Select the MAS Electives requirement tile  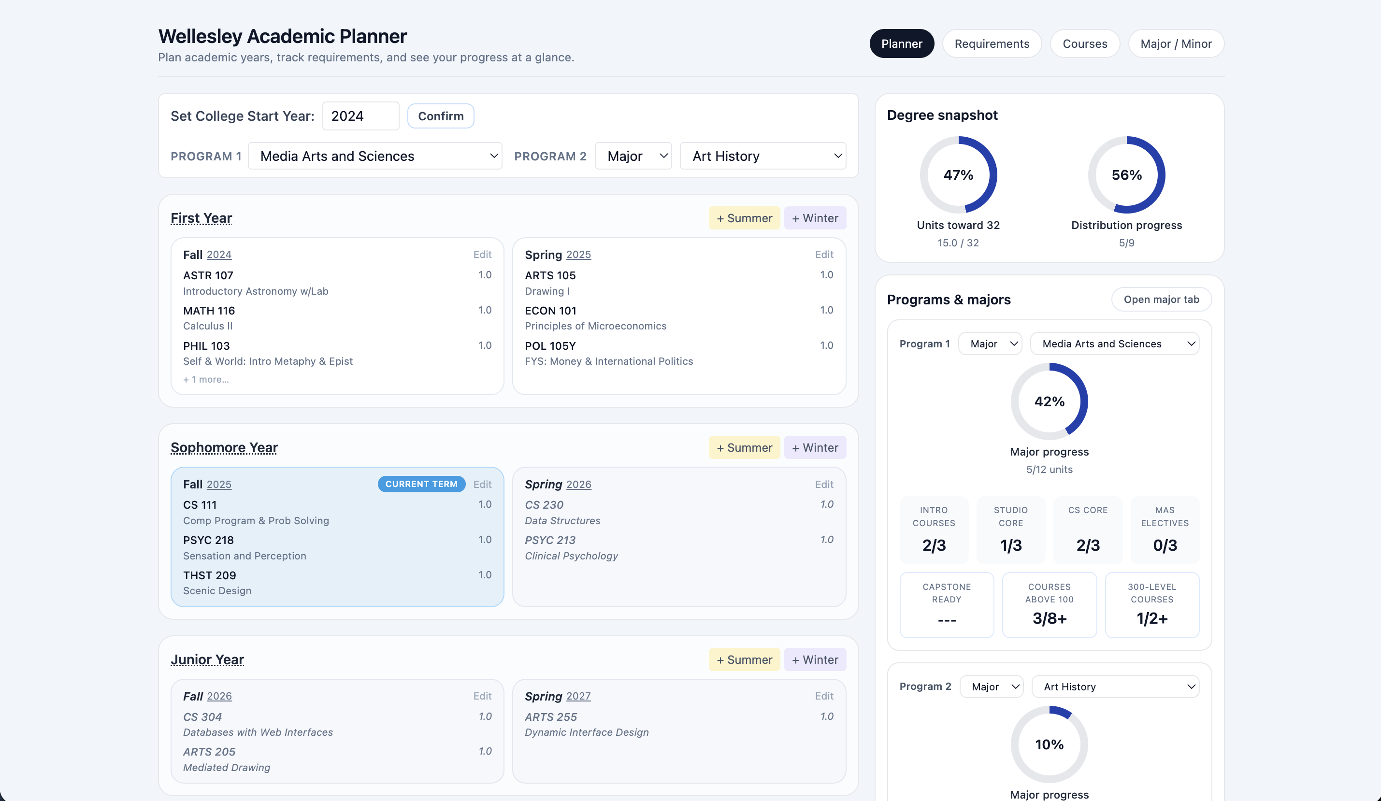(x=1165, y=530)
